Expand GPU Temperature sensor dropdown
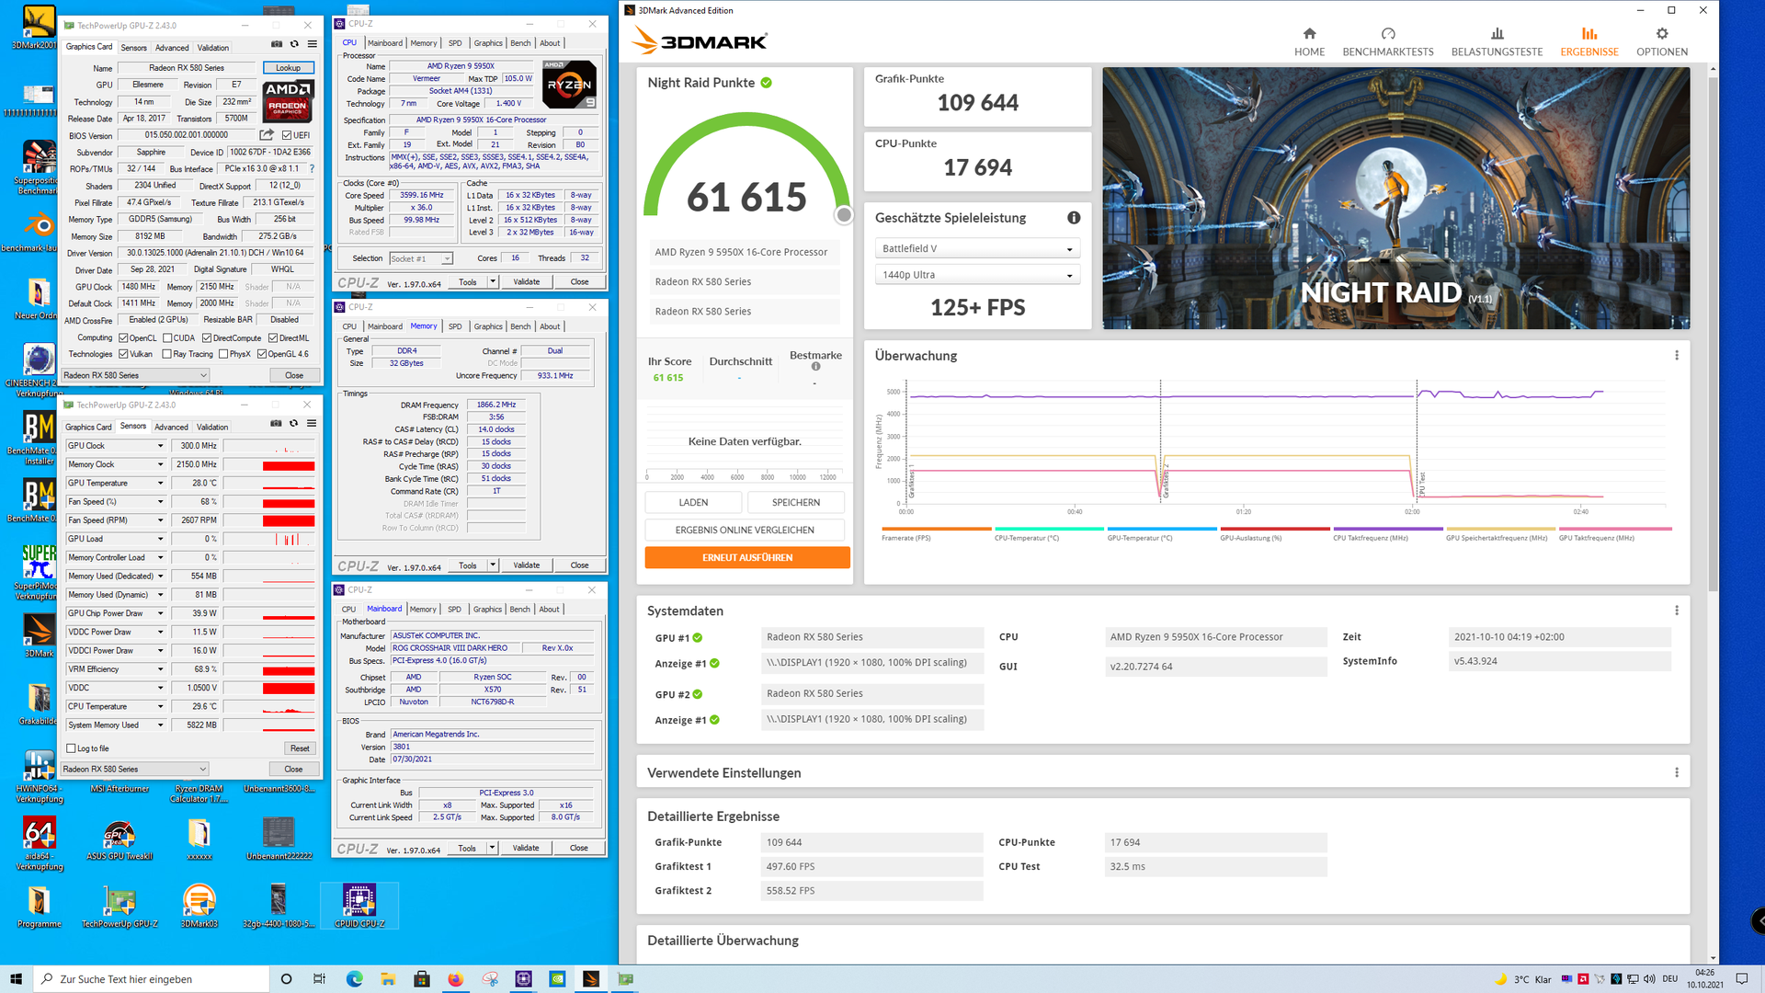 tap(160, 484)
